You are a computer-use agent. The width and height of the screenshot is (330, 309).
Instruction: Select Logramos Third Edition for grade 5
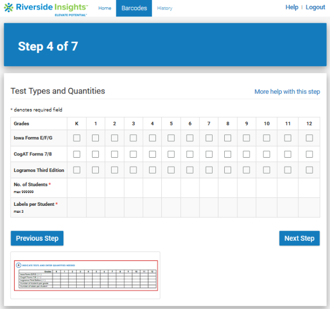[x=171, y=170]
